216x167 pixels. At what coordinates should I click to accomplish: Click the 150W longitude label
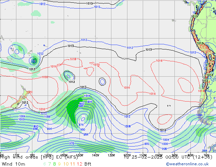[80, 155]
